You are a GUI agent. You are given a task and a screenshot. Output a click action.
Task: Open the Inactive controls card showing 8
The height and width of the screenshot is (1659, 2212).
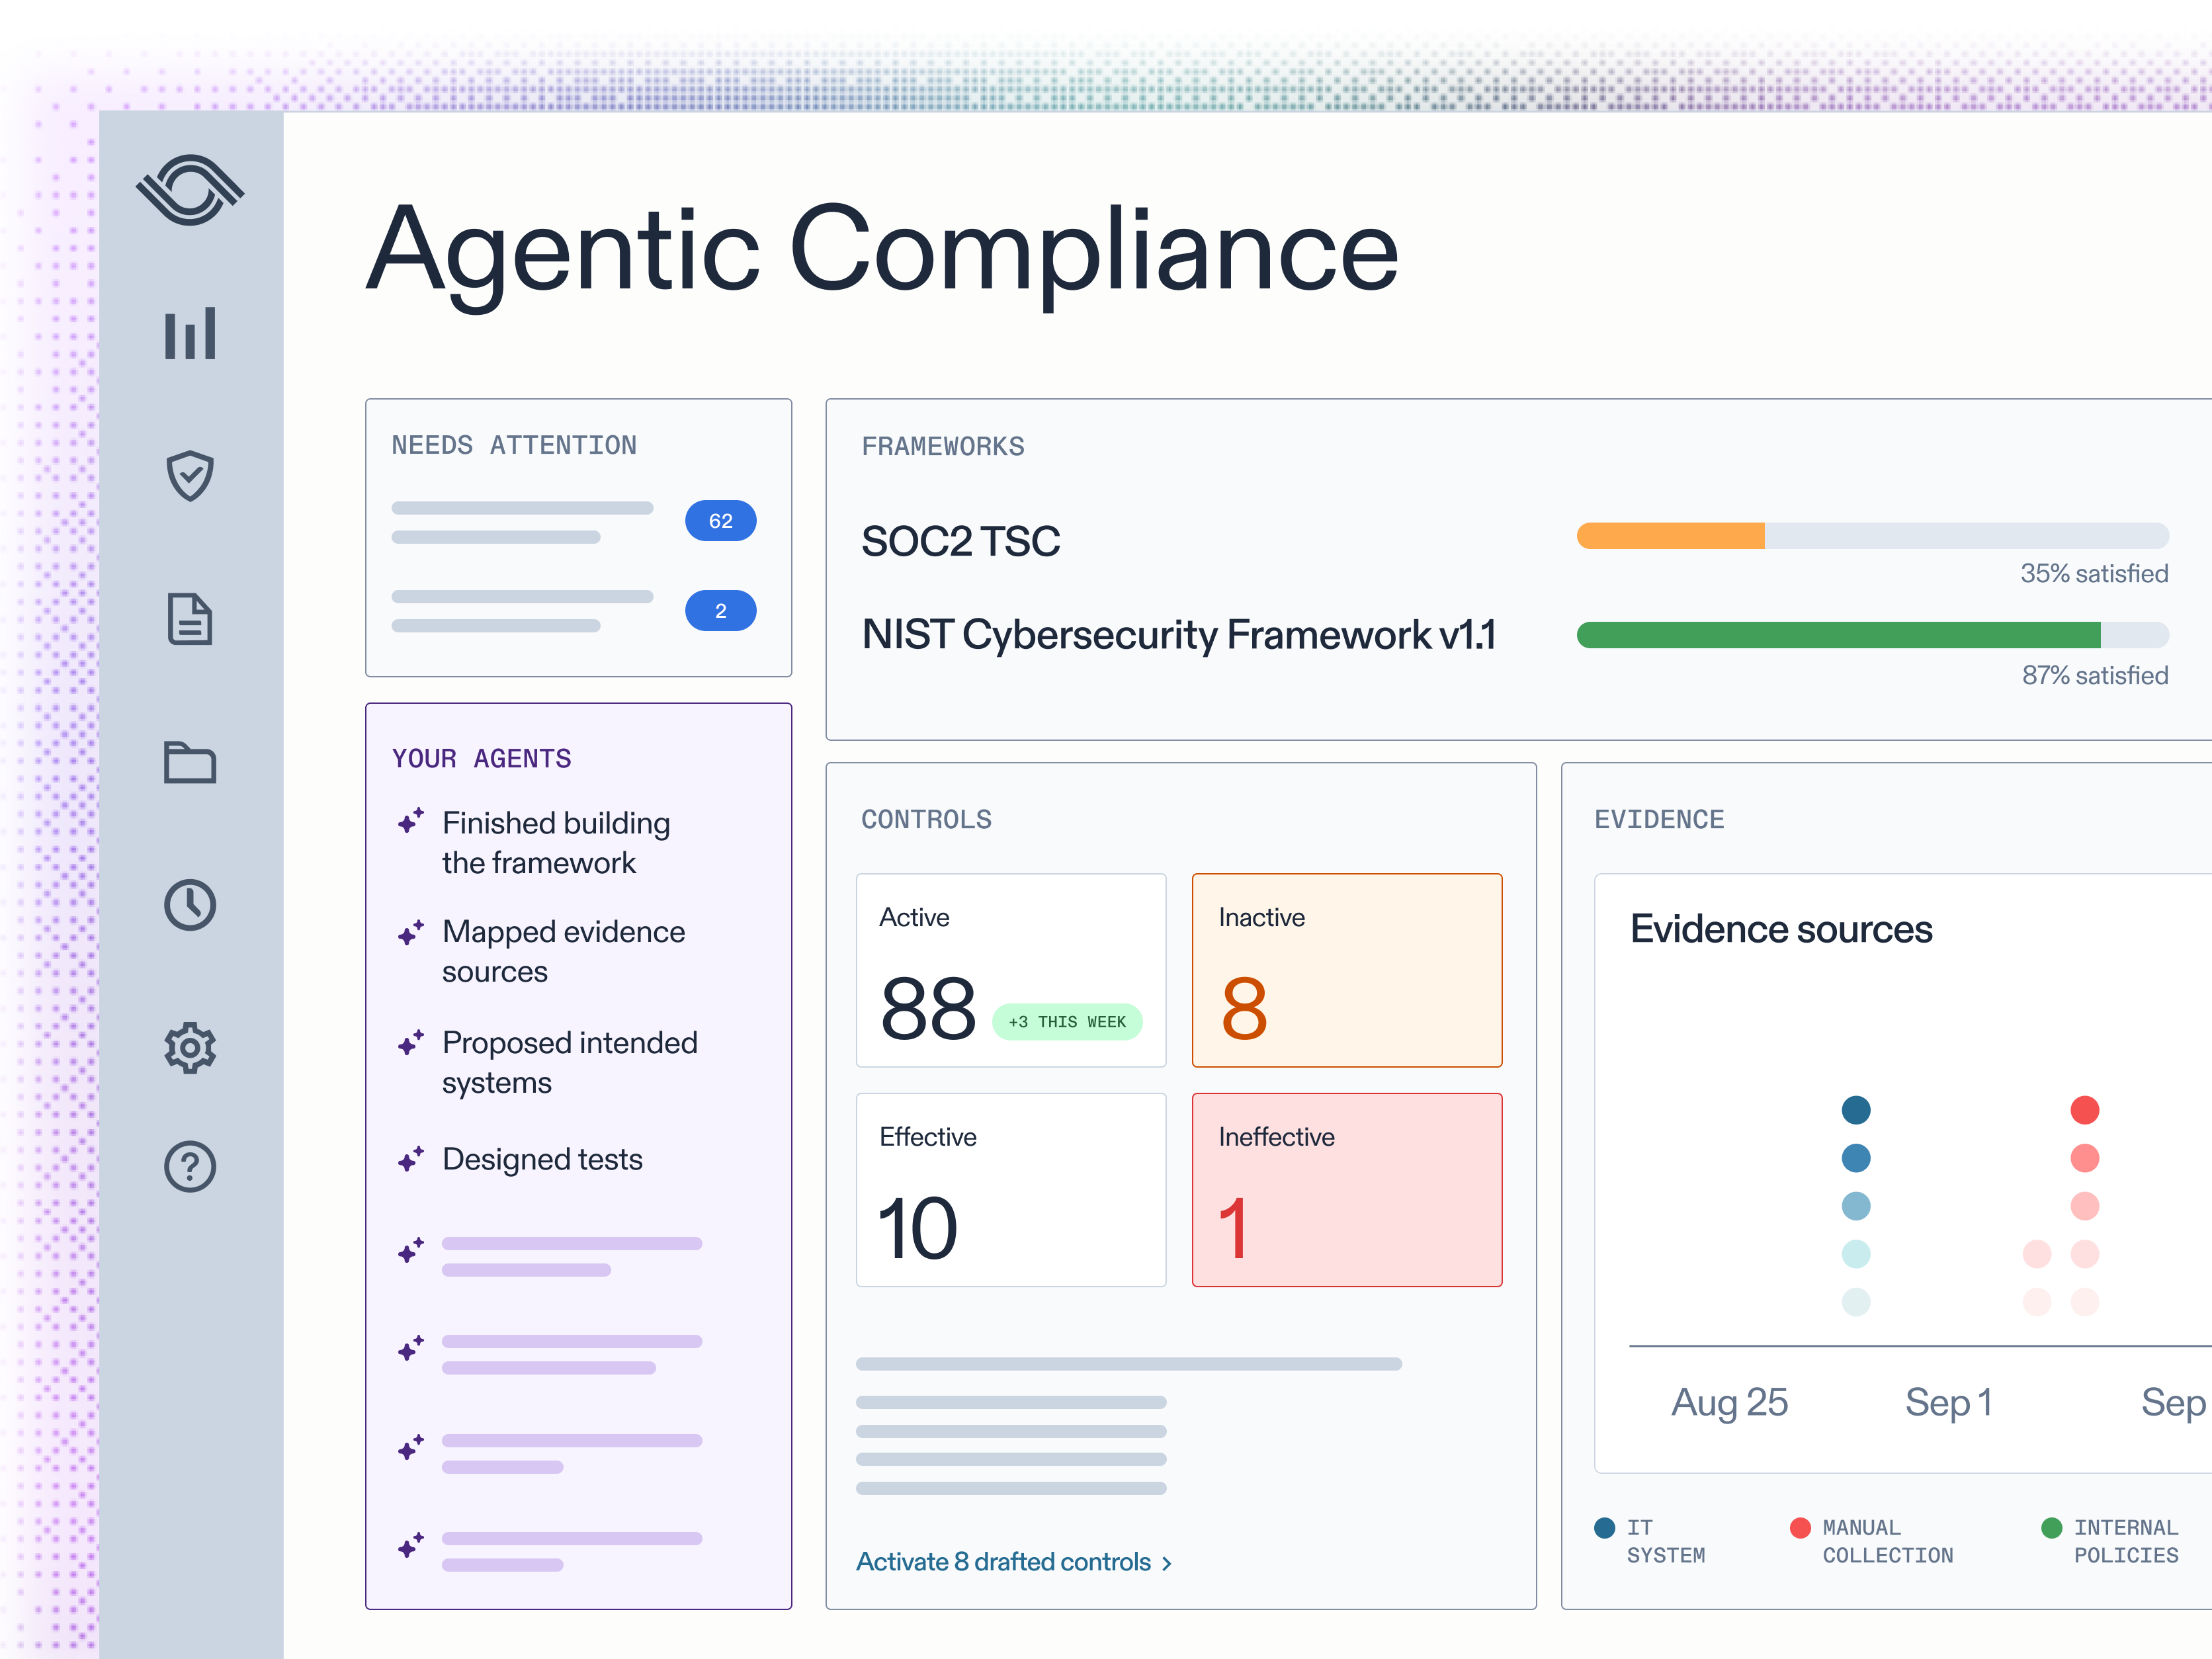click(x=1347, y=970)
